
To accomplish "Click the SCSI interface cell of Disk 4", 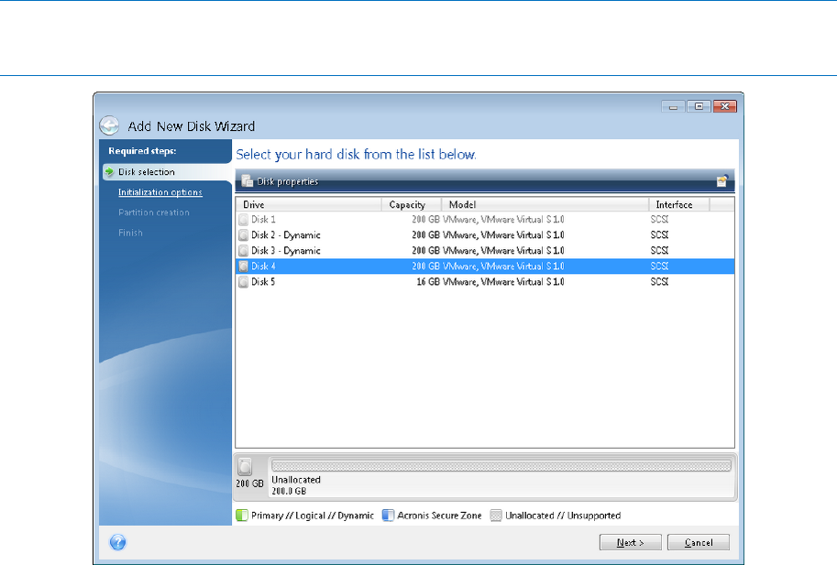I will pyautogui.click(x=659, y=266).
